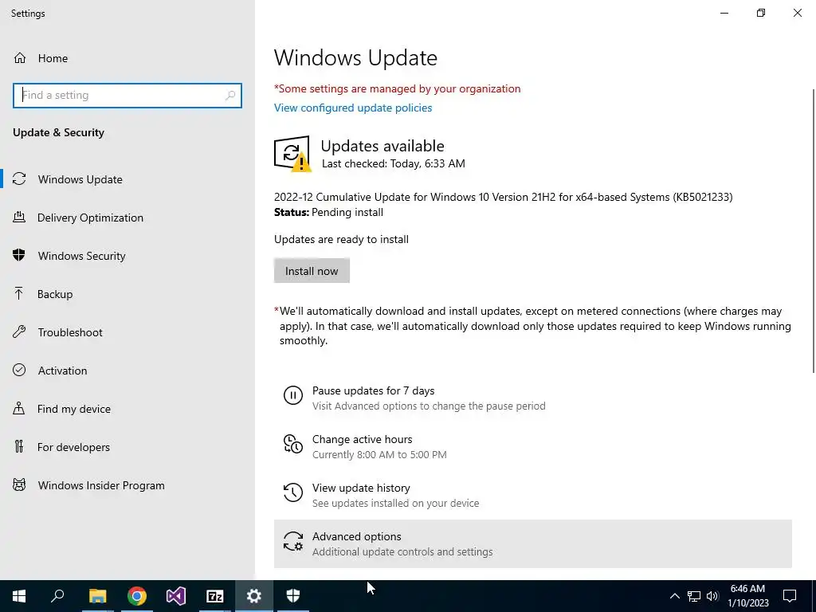Click the Install now button
The image size is (816, 612).
tap(312, 271)
